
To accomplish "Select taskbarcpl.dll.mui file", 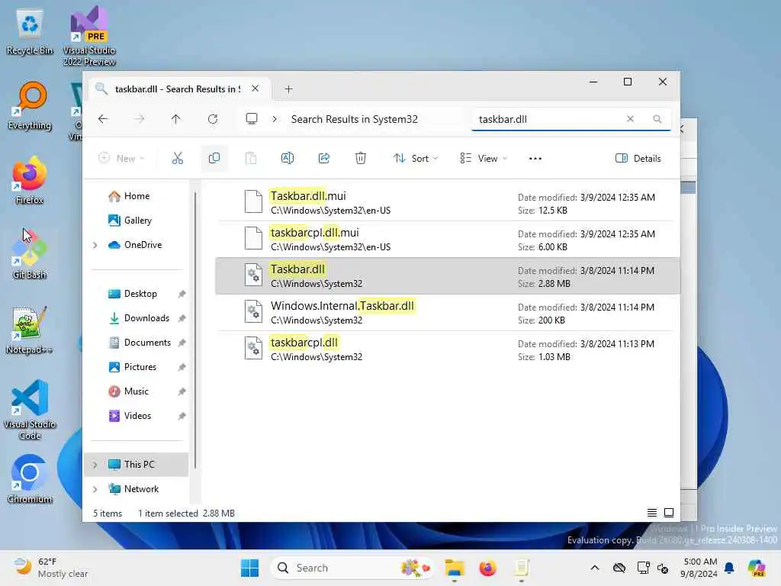I will point(447,240).
